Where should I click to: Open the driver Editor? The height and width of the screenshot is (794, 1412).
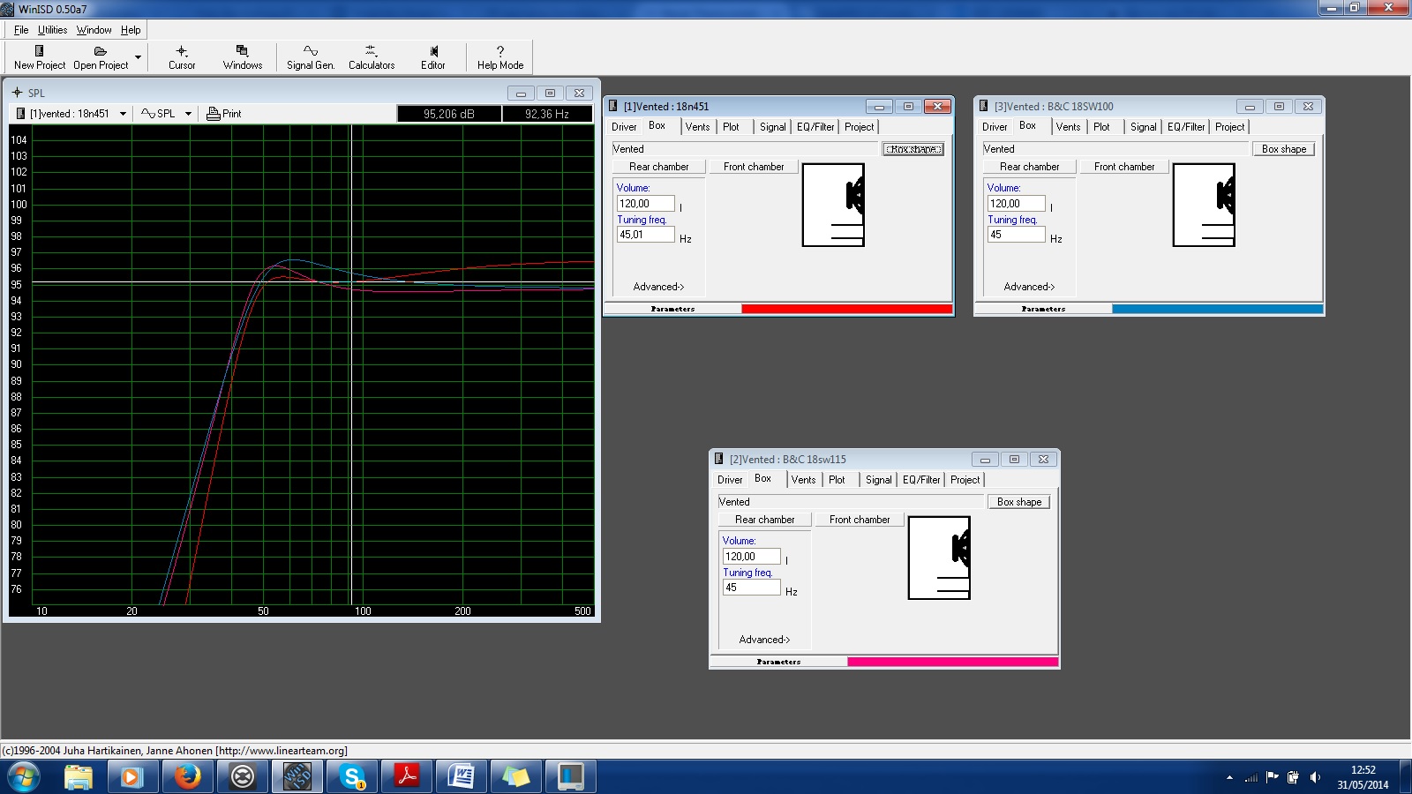(432, 56)
